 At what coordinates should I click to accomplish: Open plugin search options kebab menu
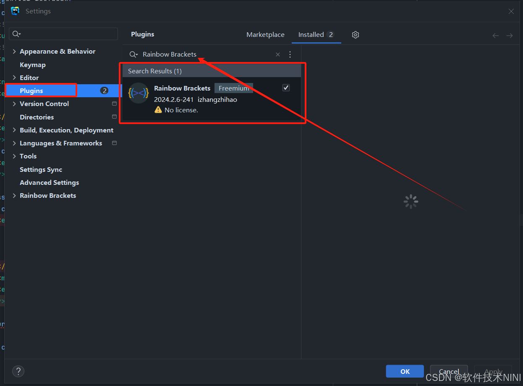290,54
